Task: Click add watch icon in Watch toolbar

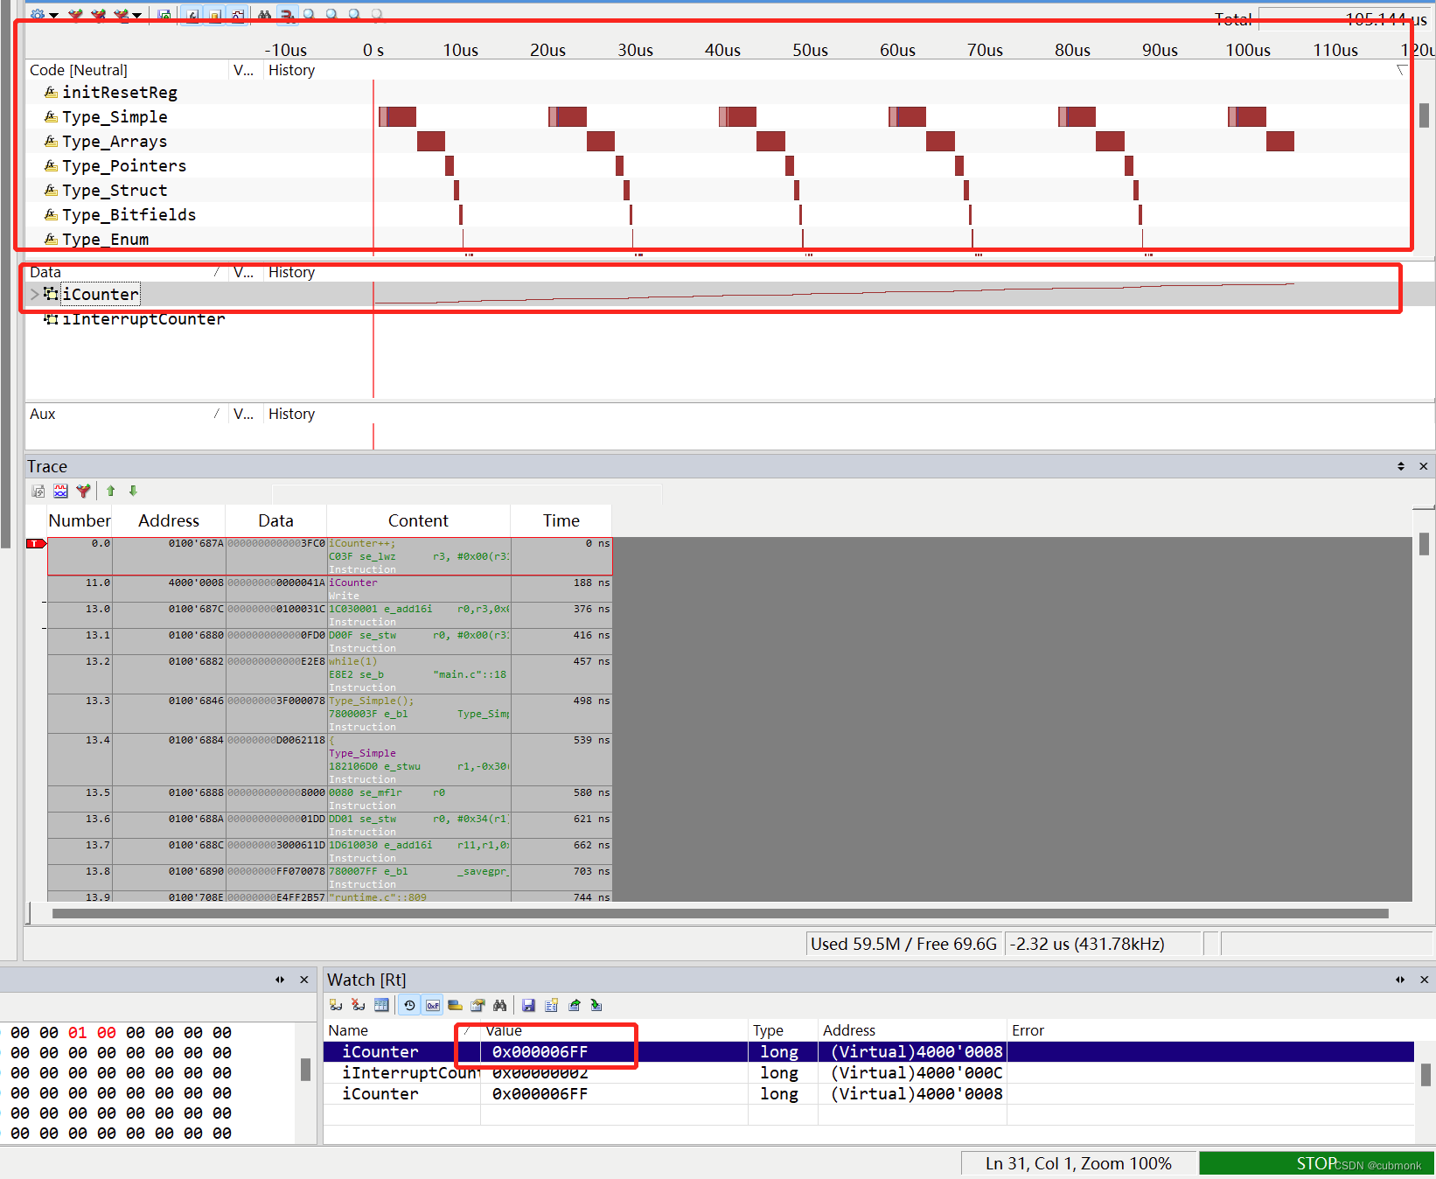Action: (x=336, y=1006)
